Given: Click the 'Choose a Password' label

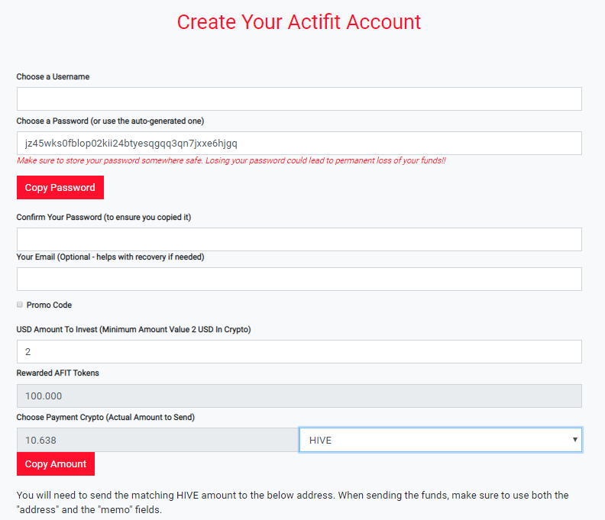Looking at the screenshot, I should 110,121.
